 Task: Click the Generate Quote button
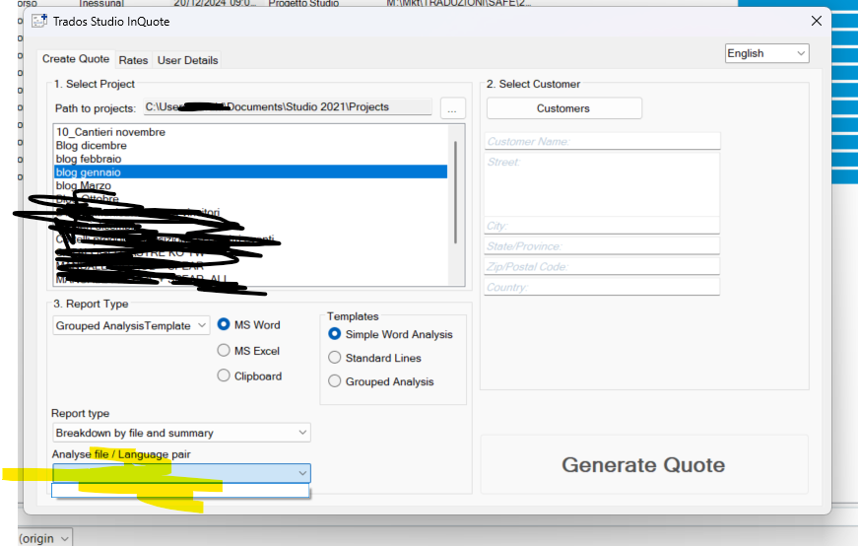(643, 465)
